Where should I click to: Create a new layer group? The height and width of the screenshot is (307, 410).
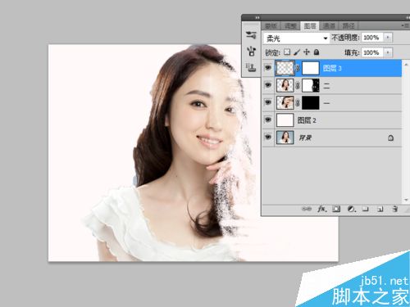366,209
